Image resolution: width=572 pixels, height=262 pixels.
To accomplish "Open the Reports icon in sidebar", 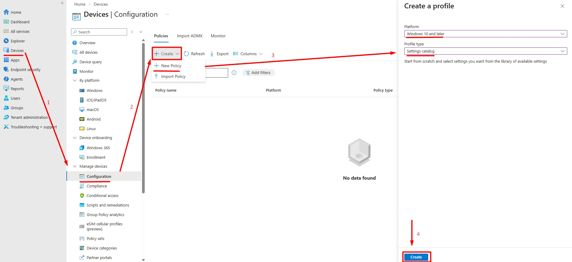I will pyautogui.click(x=6, y=89).
